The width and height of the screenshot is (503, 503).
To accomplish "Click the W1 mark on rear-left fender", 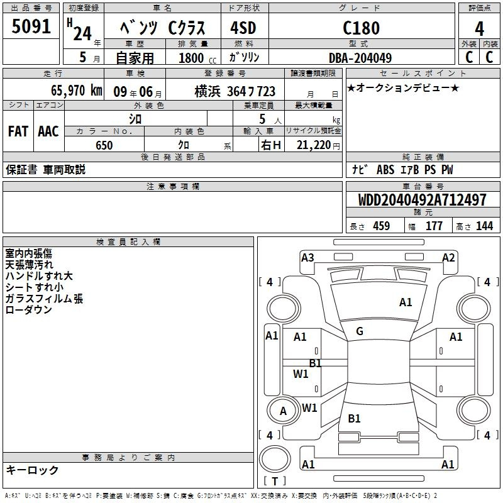I will point(309,408).
